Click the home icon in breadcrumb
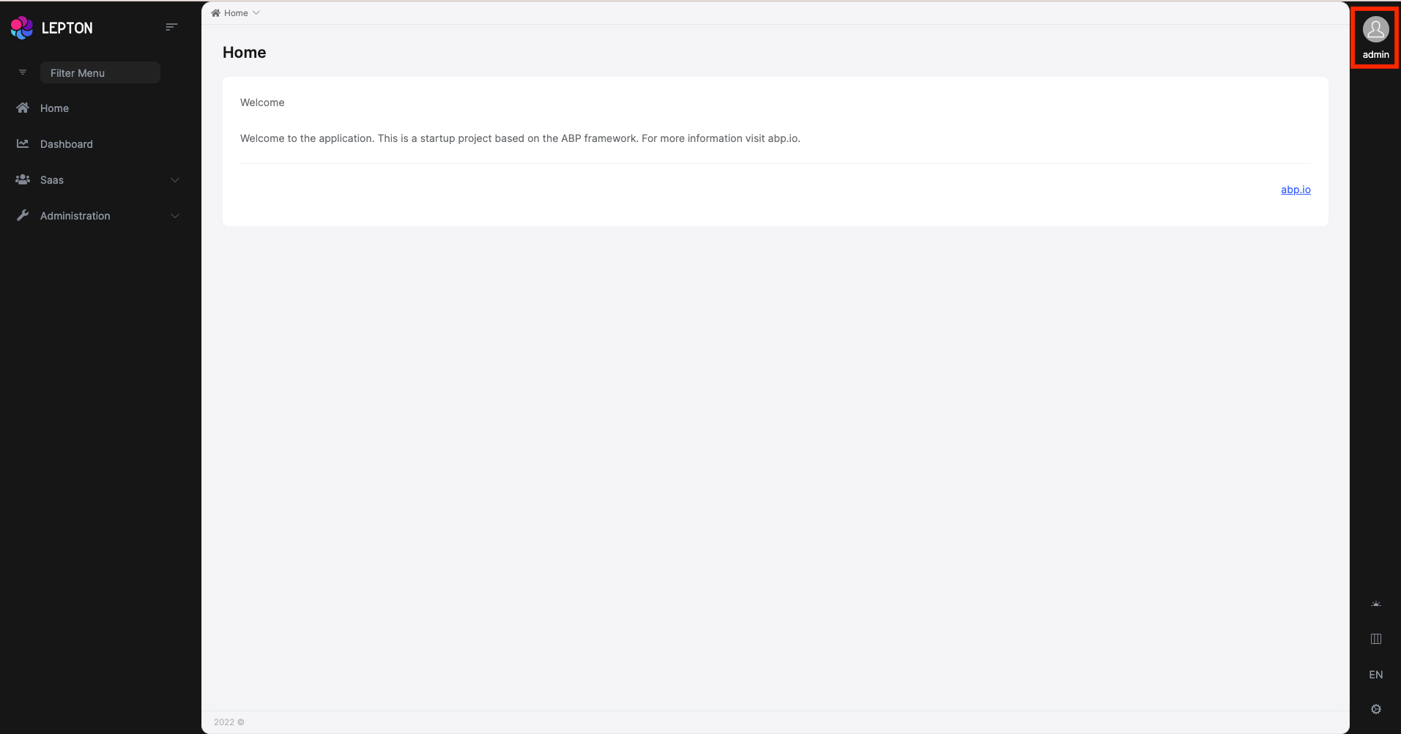Screen dimensions: 1401x734 tap(215, 13)
